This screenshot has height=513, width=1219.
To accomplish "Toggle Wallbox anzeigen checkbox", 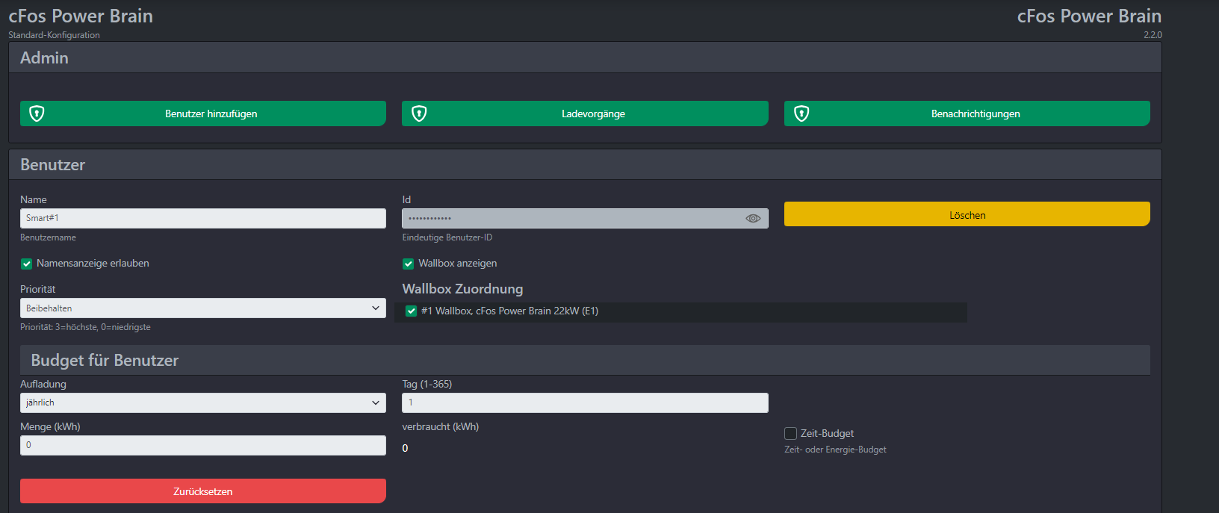I will coord(408,264).
